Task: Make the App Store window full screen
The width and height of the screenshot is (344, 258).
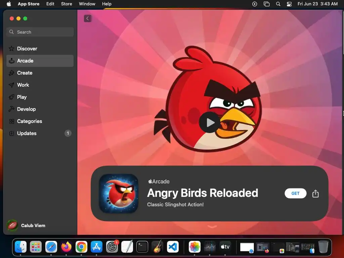Action: click(x=25, y=18)
